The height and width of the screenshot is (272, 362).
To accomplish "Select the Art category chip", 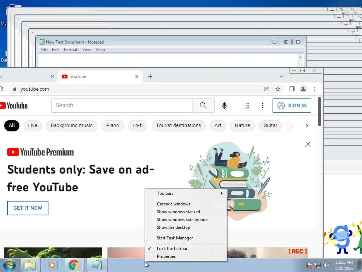I will point(218,126).
